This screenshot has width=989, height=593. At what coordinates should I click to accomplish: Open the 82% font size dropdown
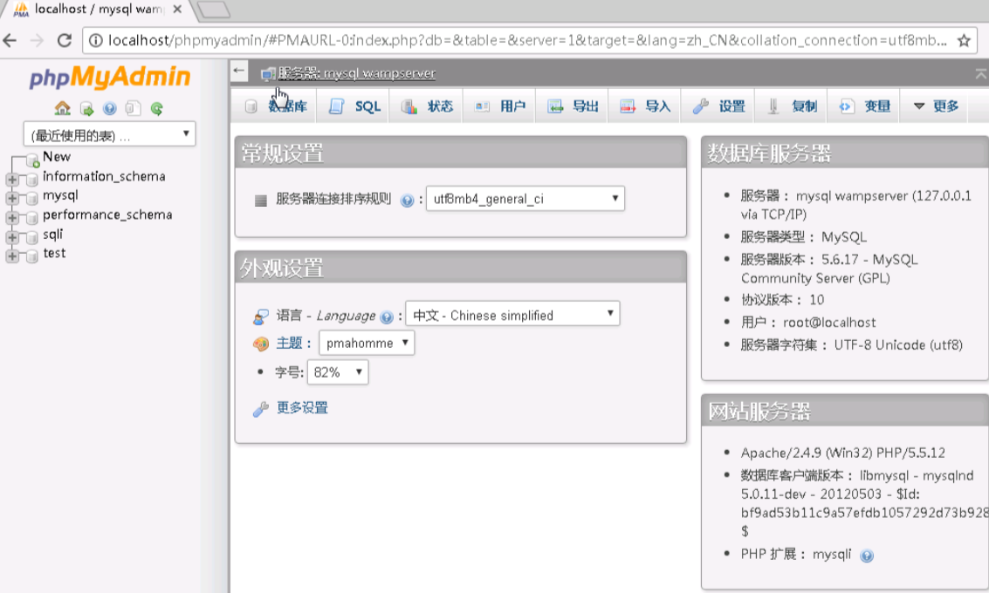pos(338,371)
